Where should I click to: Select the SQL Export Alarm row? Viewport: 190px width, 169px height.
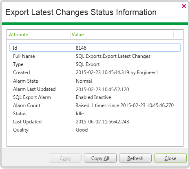tap(95, 97)
